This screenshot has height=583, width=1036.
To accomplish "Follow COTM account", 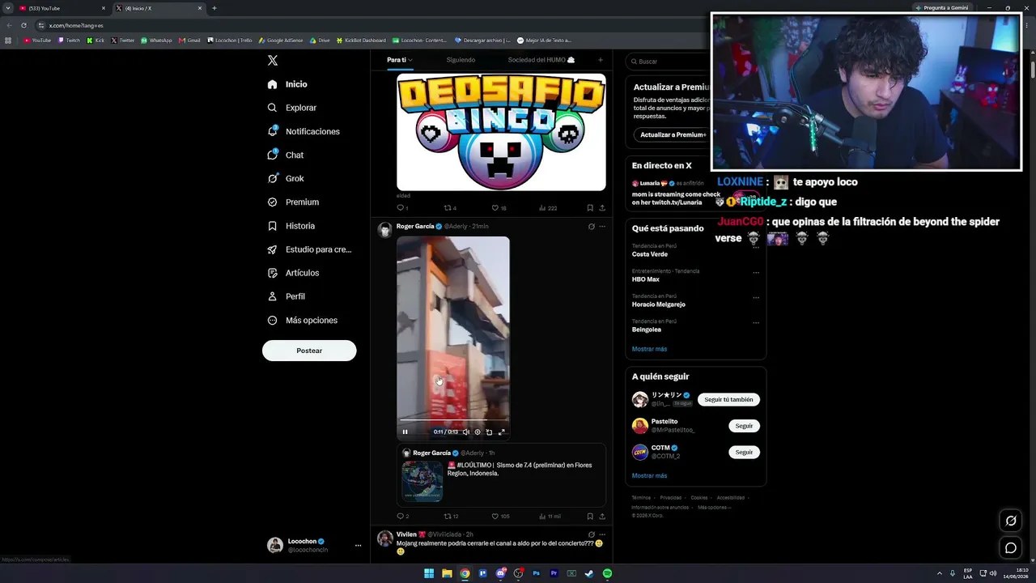I will click(744, 452).
